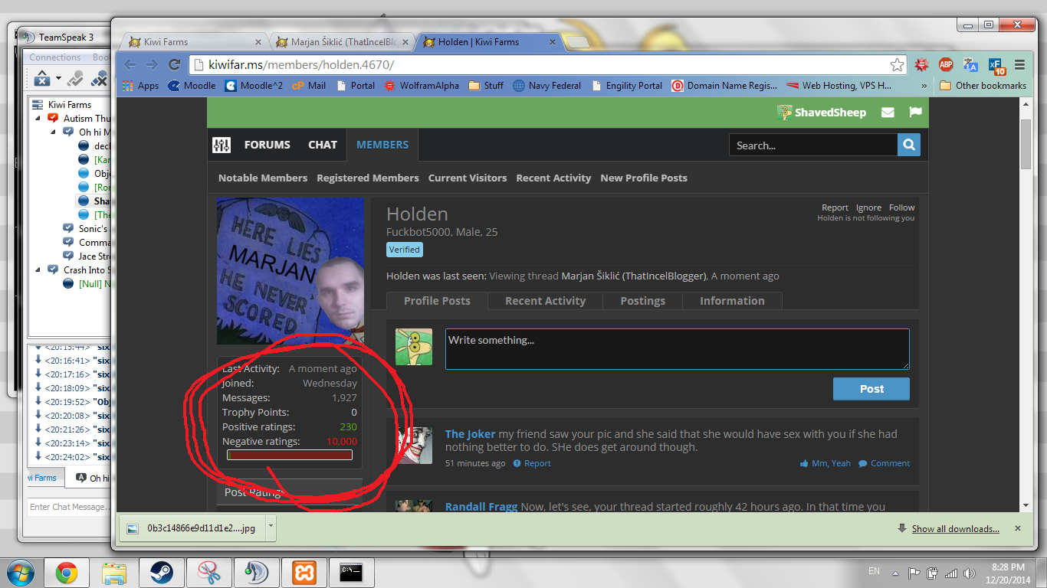Click the 'Write something...' text box
Screen dimensions: 1047x588
pyautogui.click(x=678, y=349)
